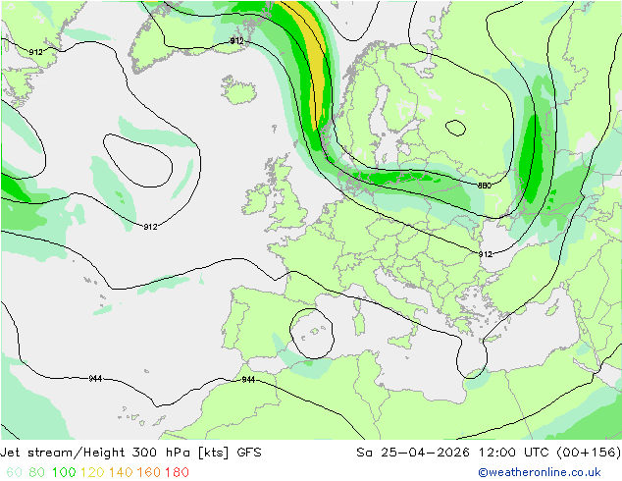Click the 912 contour label southwest of Ireland
The image size is (622, 481).
tap(150, 227)
